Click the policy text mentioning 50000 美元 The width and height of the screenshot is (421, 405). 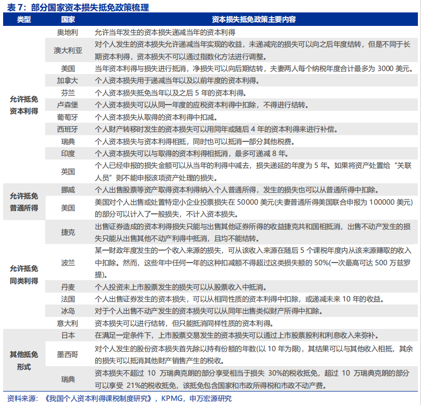[x=254, y=208]
